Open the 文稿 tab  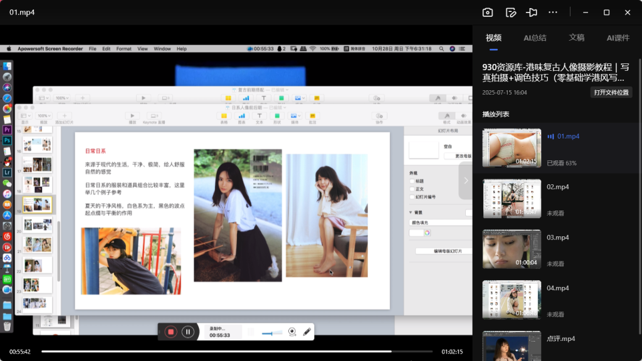[576, 38]
